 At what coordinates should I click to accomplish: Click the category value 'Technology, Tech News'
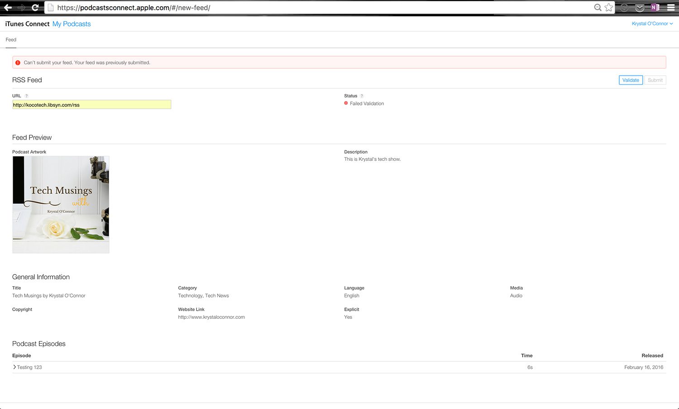pyautogui.click(x=203, y=296)
